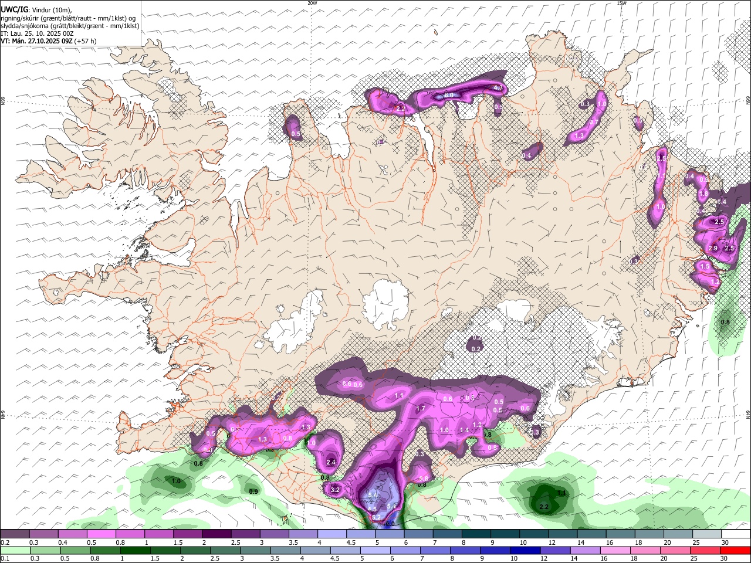This screenshot has width=751, height=563.
Task: Click the UWC/IG title text
Action: (x=14, y=9)
